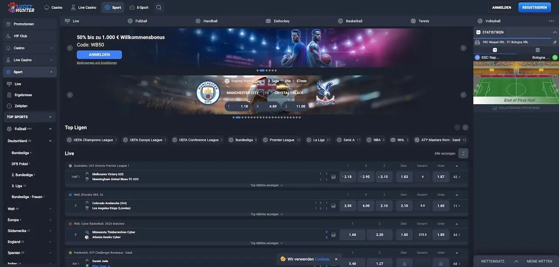The image size is (559, 267).
Task: Expand Casino submenu in left sidebar
Action: click(x=51, y=48)
